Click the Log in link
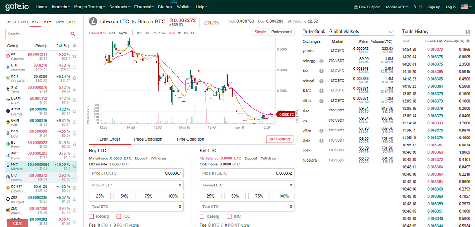Screen dimensions: 475x227 (x=450, y=7)
